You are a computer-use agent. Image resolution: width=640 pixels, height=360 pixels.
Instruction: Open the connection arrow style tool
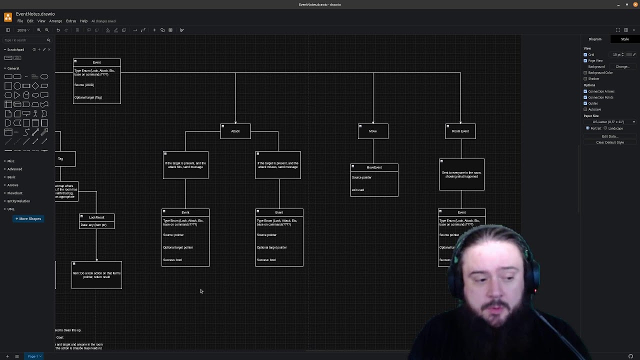[135, 30]
